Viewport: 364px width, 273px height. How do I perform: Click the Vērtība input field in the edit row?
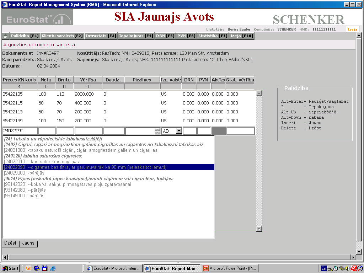click(x=89, y=131)
